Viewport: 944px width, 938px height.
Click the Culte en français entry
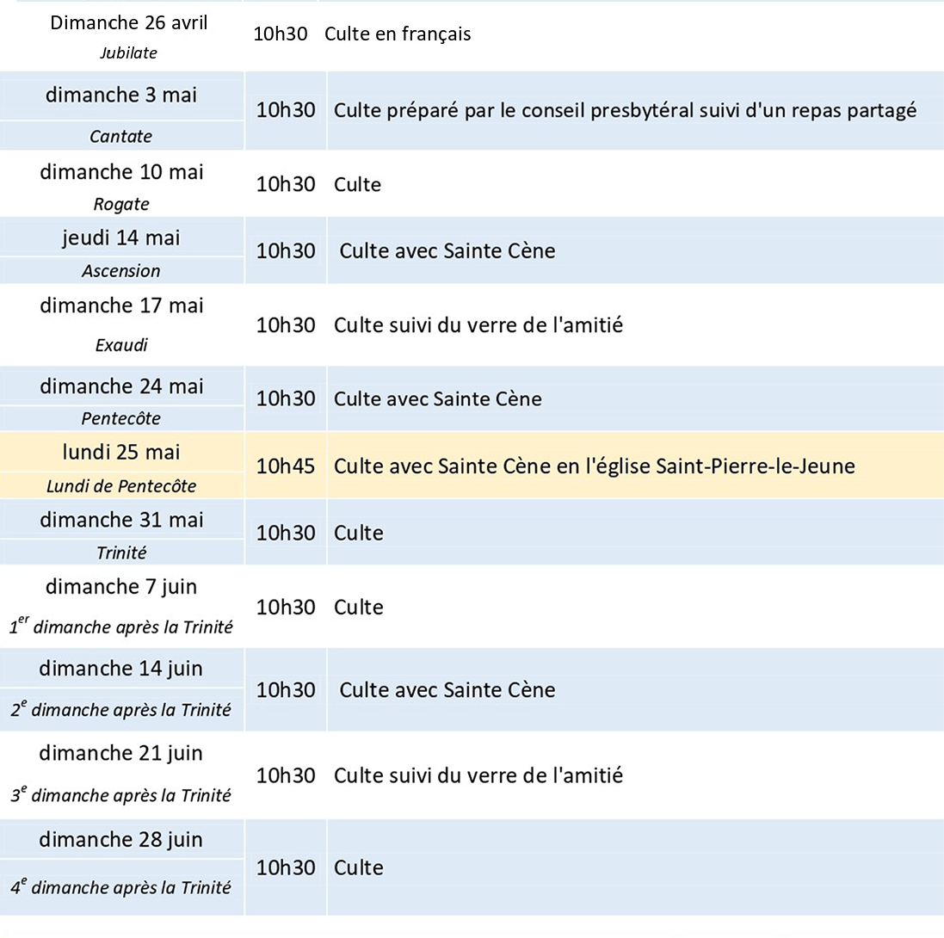point(398,34)
